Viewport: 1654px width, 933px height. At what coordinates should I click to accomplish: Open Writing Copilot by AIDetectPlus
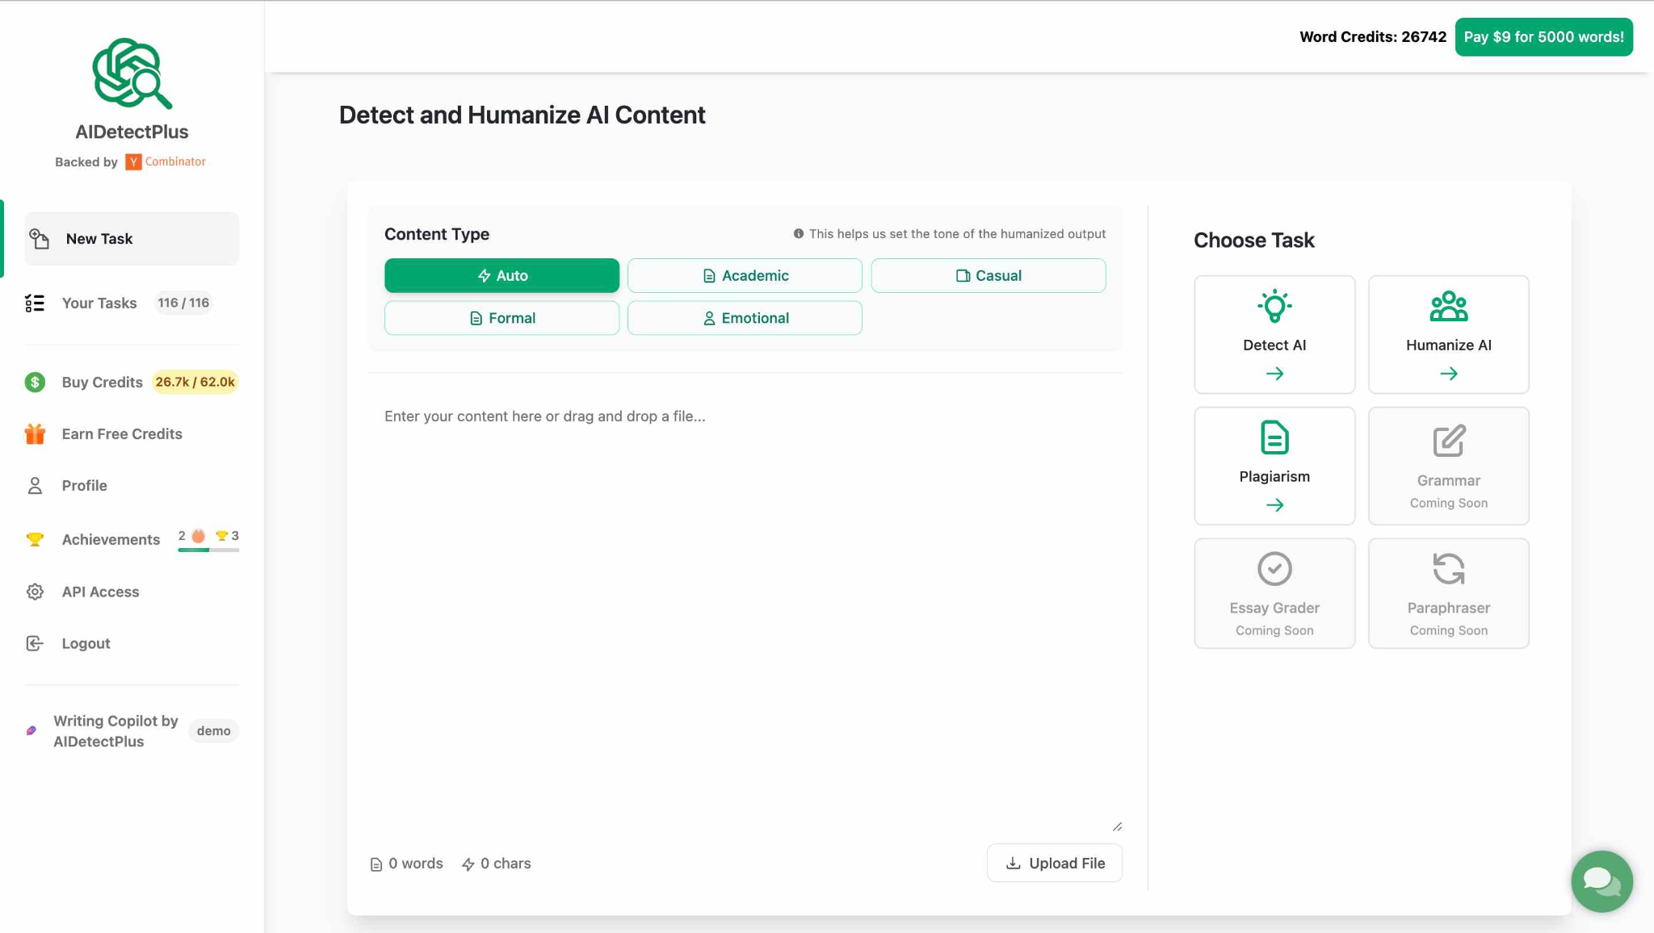coord(115,730)
